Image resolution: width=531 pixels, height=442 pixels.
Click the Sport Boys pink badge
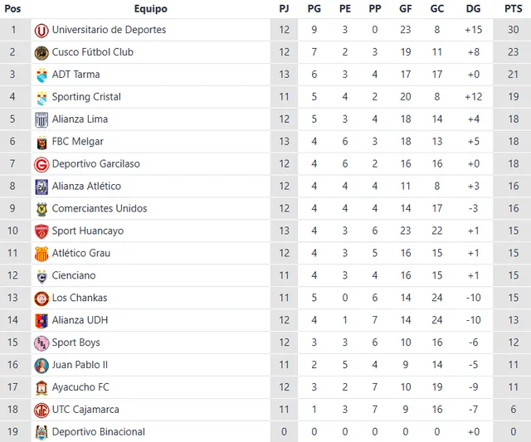pyautogui.click(x=41, y=342)
